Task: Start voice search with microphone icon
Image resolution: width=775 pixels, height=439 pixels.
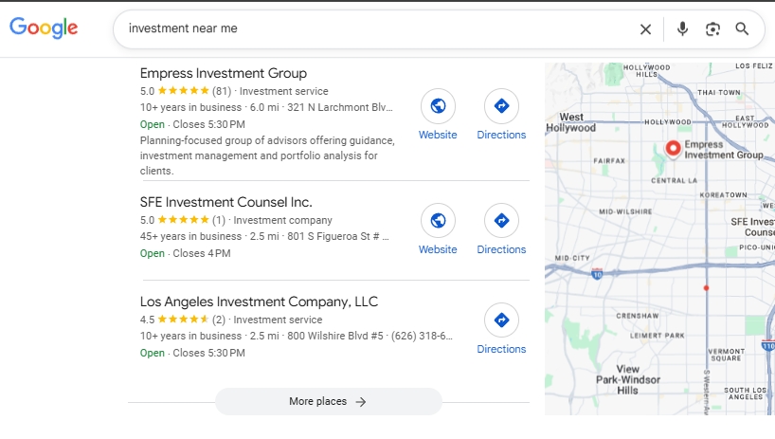Action: [x=682, y=29]
